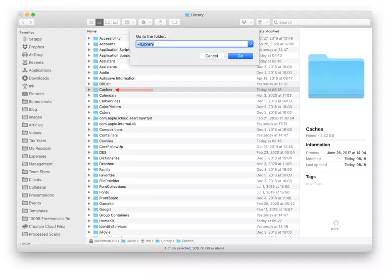Switch to column view
The height and width of the screenshot is (274, 389).
click(108, 22)
